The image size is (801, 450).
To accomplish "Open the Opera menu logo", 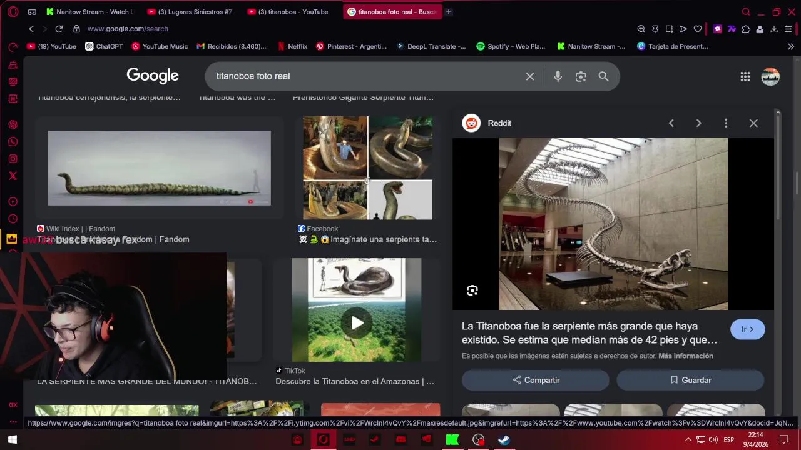I will [13, 11].
